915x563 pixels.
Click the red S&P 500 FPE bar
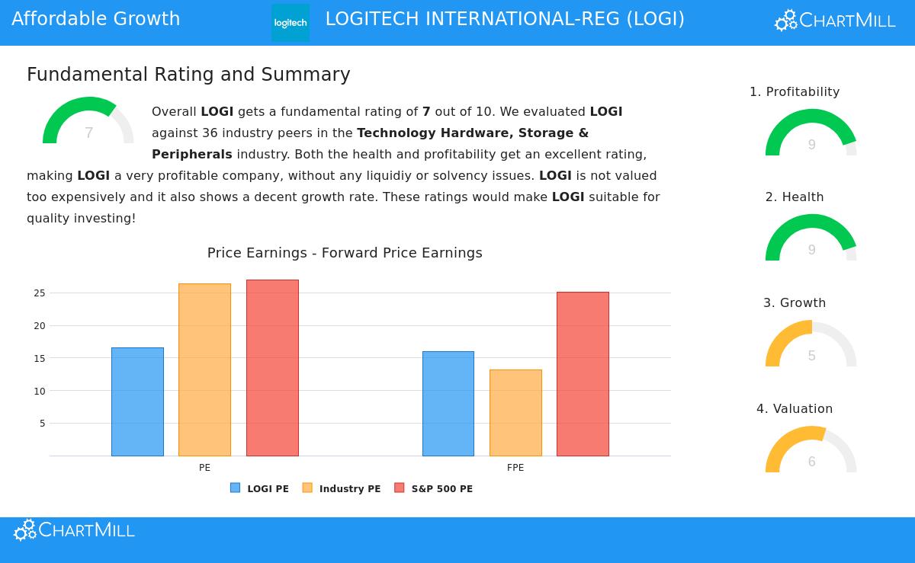coord(583,373)
